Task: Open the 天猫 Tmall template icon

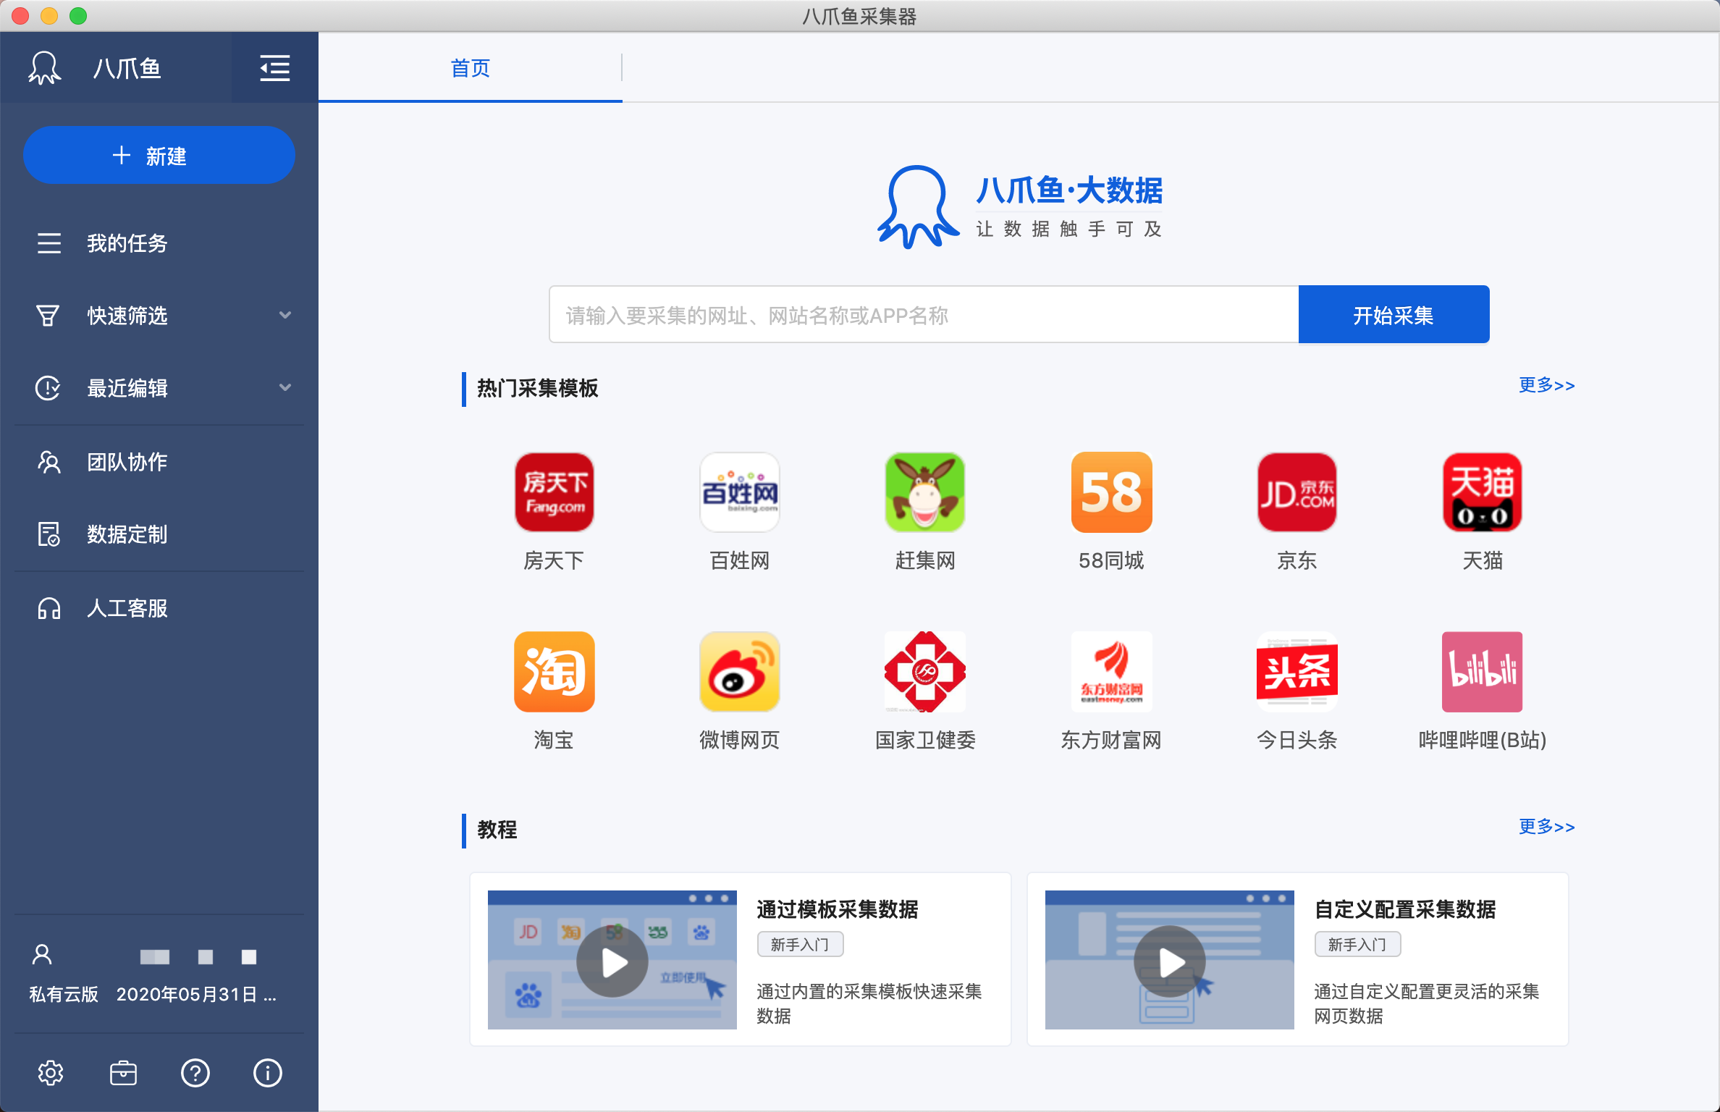Action: tap(1482, 492)
